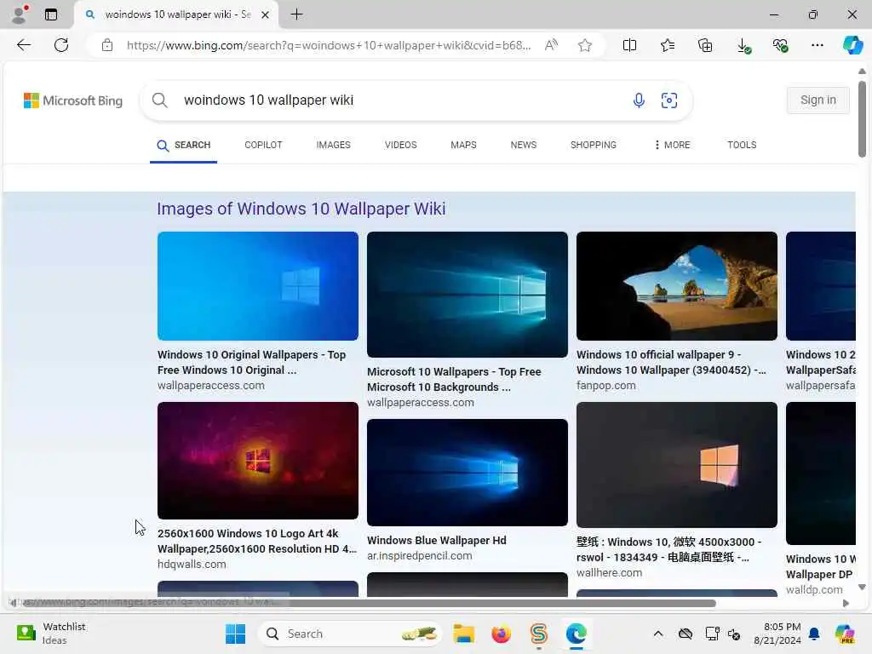This screenshot has width=872, height=654.
Task: Click the ar.inspiredpencil.com source text
Action: 419,555
